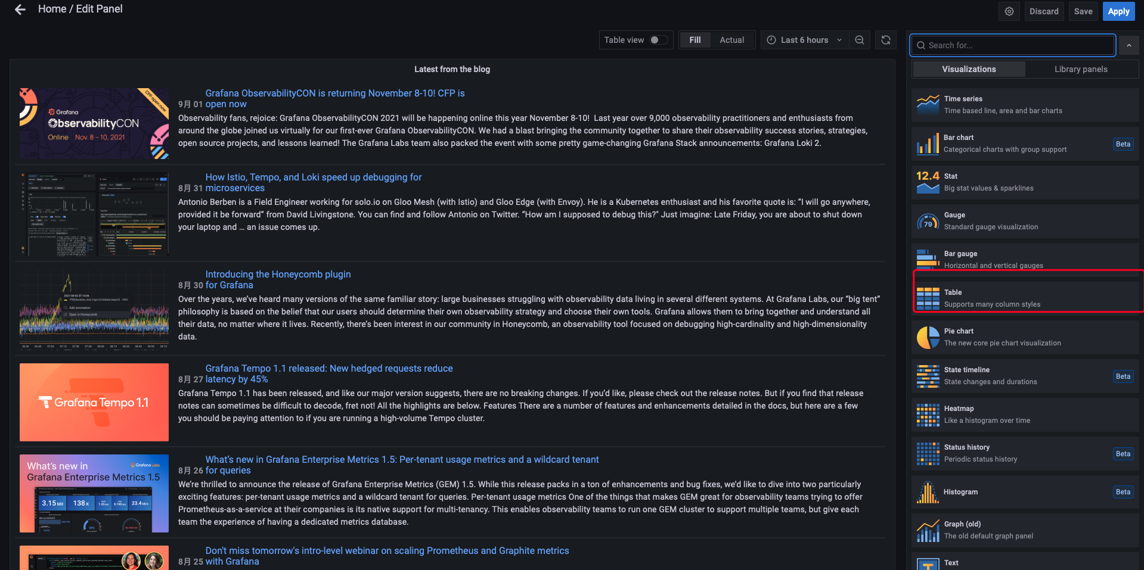1144x570 pixels.
Task: Click the 'Latest from the blog' panel title
Action: 452,69
